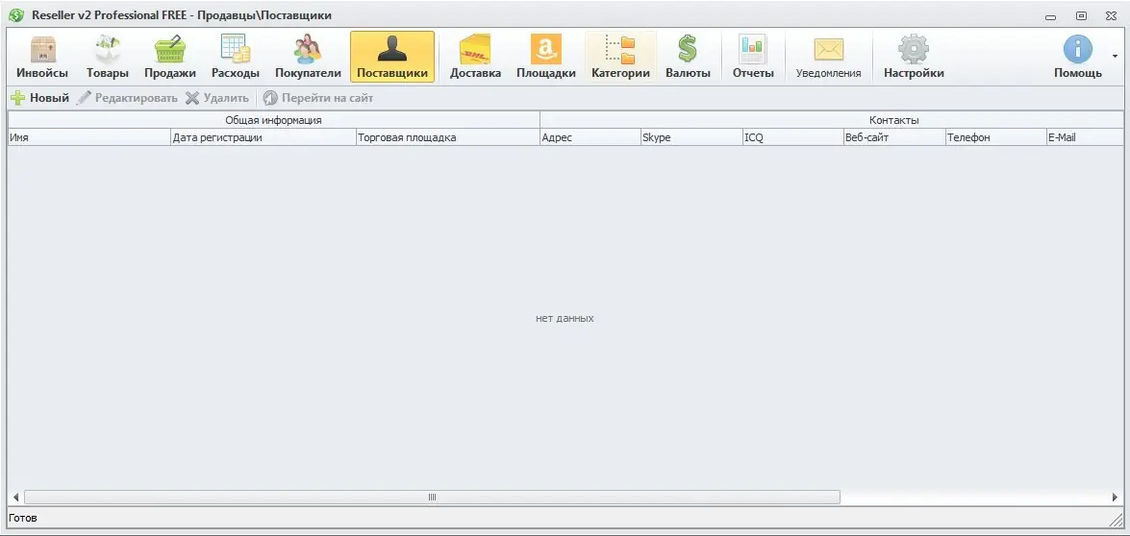Show the Покупатели list

pos(308,57)
